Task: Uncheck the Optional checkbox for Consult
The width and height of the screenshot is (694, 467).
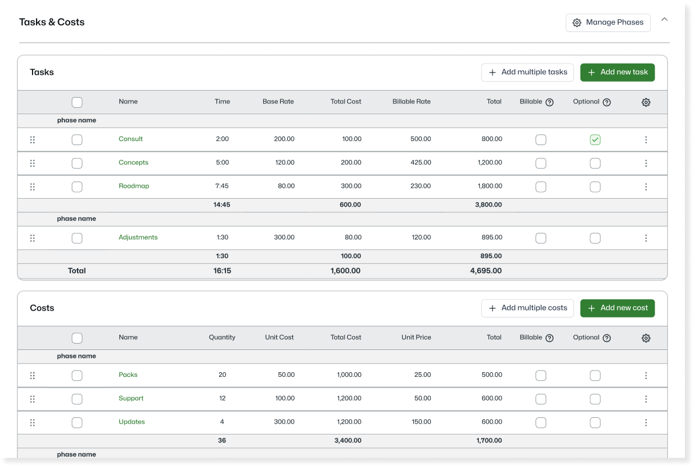Action: (x=595, y=140)
